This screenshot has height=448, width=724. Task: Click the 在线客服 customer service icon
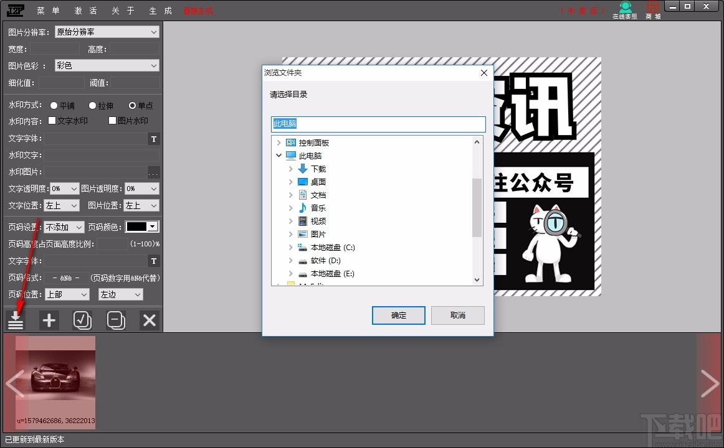pyautogui.click(x=624, y=9)
